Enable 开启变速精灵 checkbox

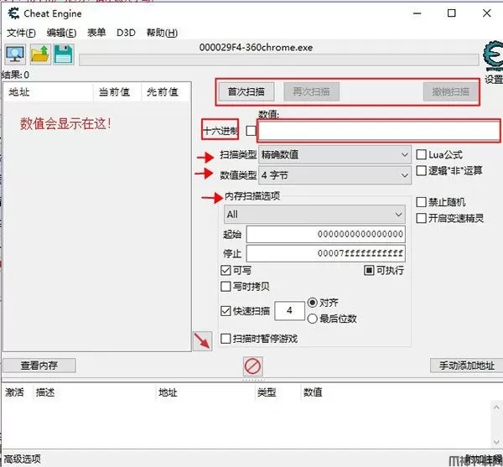(x=421, y=218)
